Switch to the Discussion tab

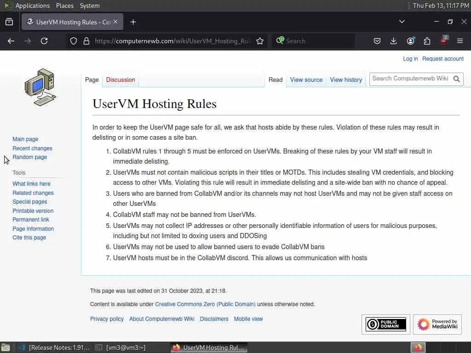[121, 80]
